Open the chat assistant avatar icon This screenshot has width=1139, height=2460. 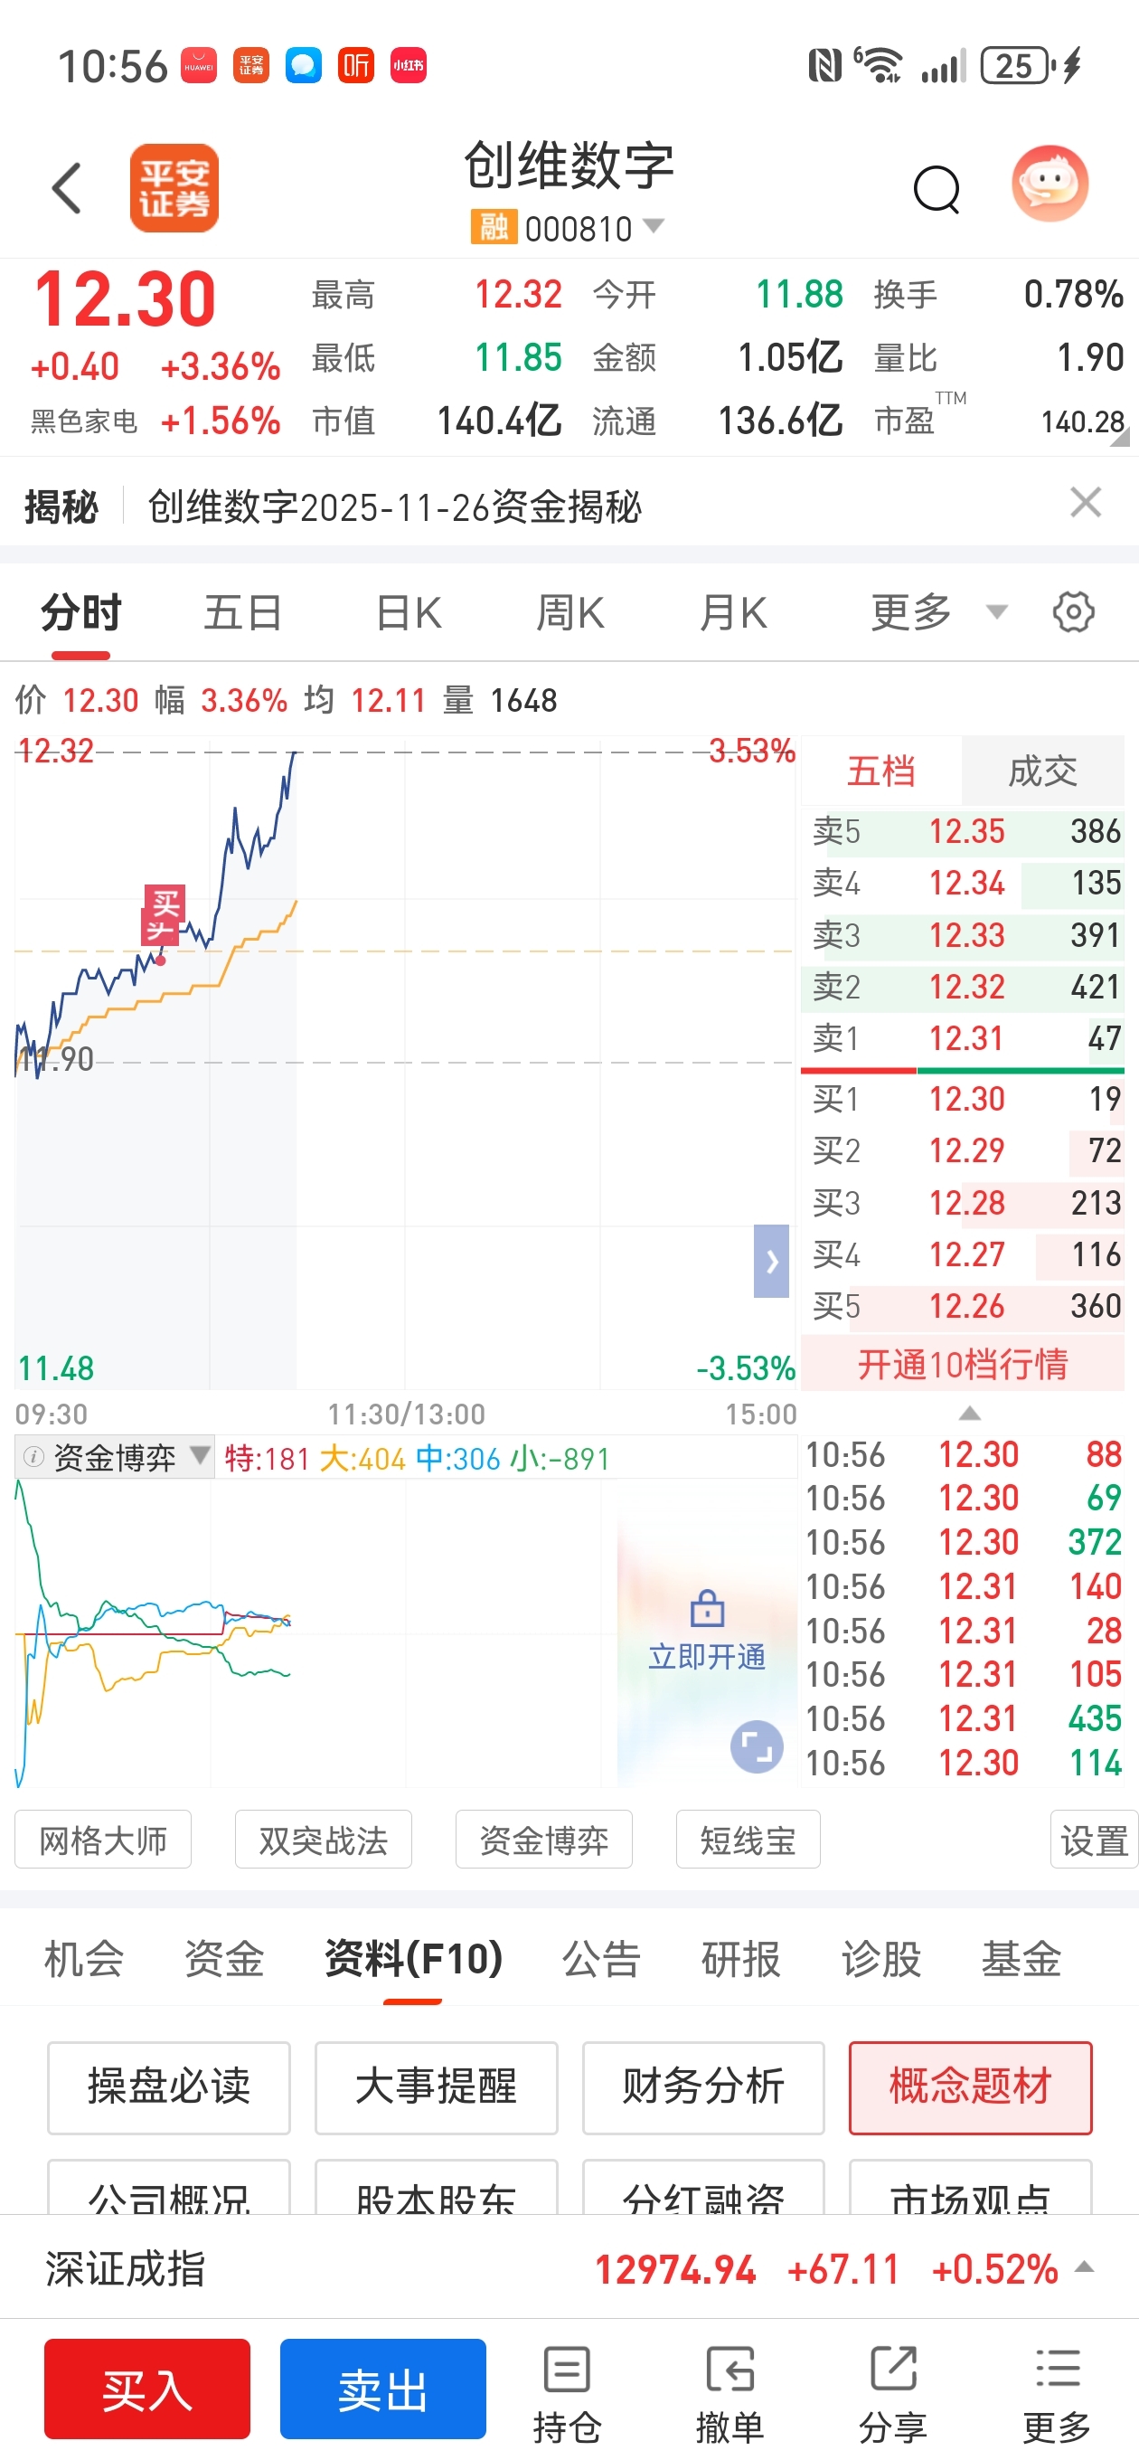[1050, 184]
